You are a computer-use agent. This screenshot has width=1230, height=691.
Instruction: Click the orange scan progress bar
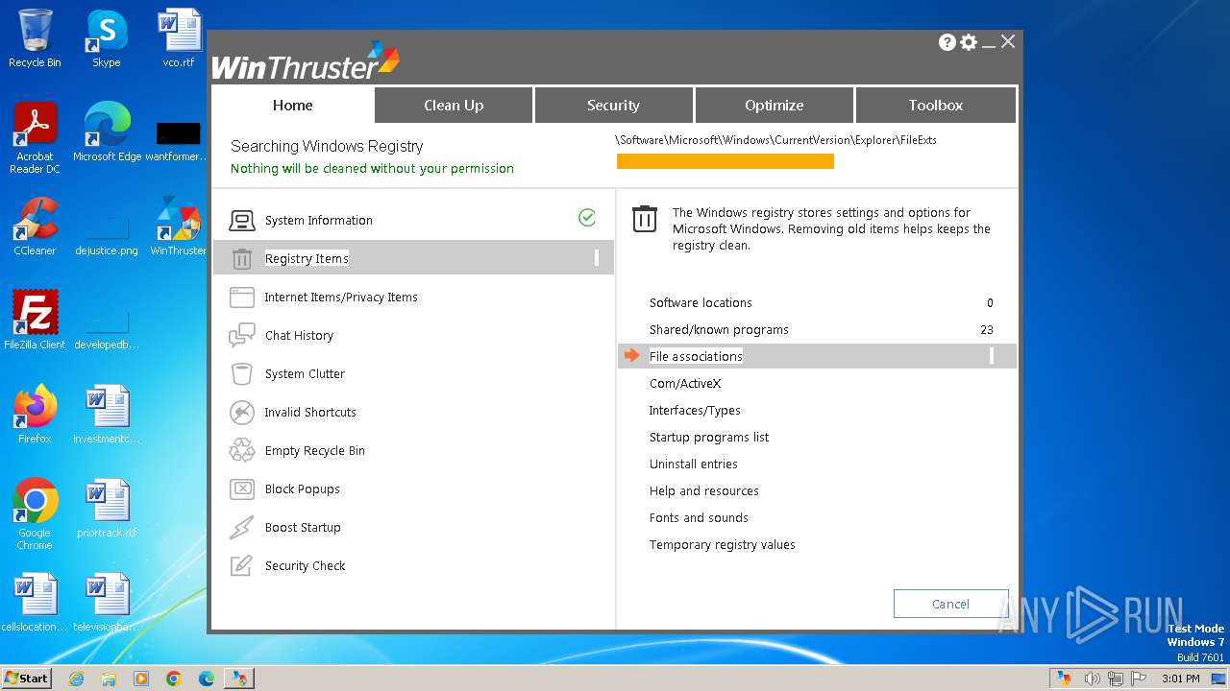pos(726,161)
